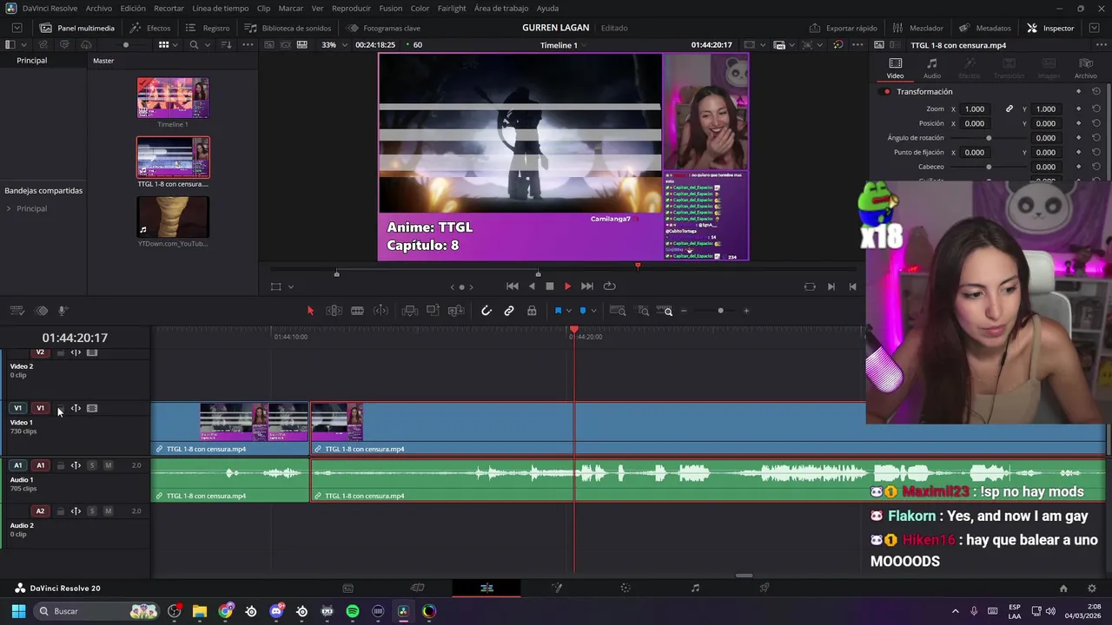Open Spotify from the taskbar
Viewport: 1112px width, 625px height.
coord(353,611)
